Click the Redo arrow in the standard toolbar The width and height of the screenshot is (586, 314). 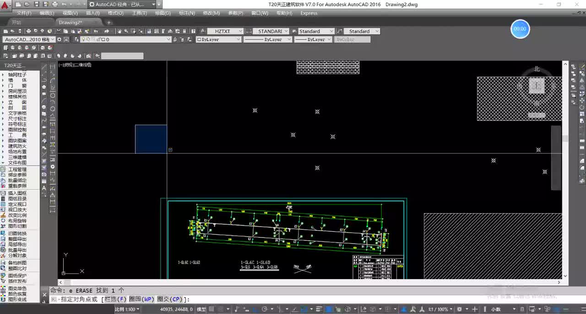(107, 31)
